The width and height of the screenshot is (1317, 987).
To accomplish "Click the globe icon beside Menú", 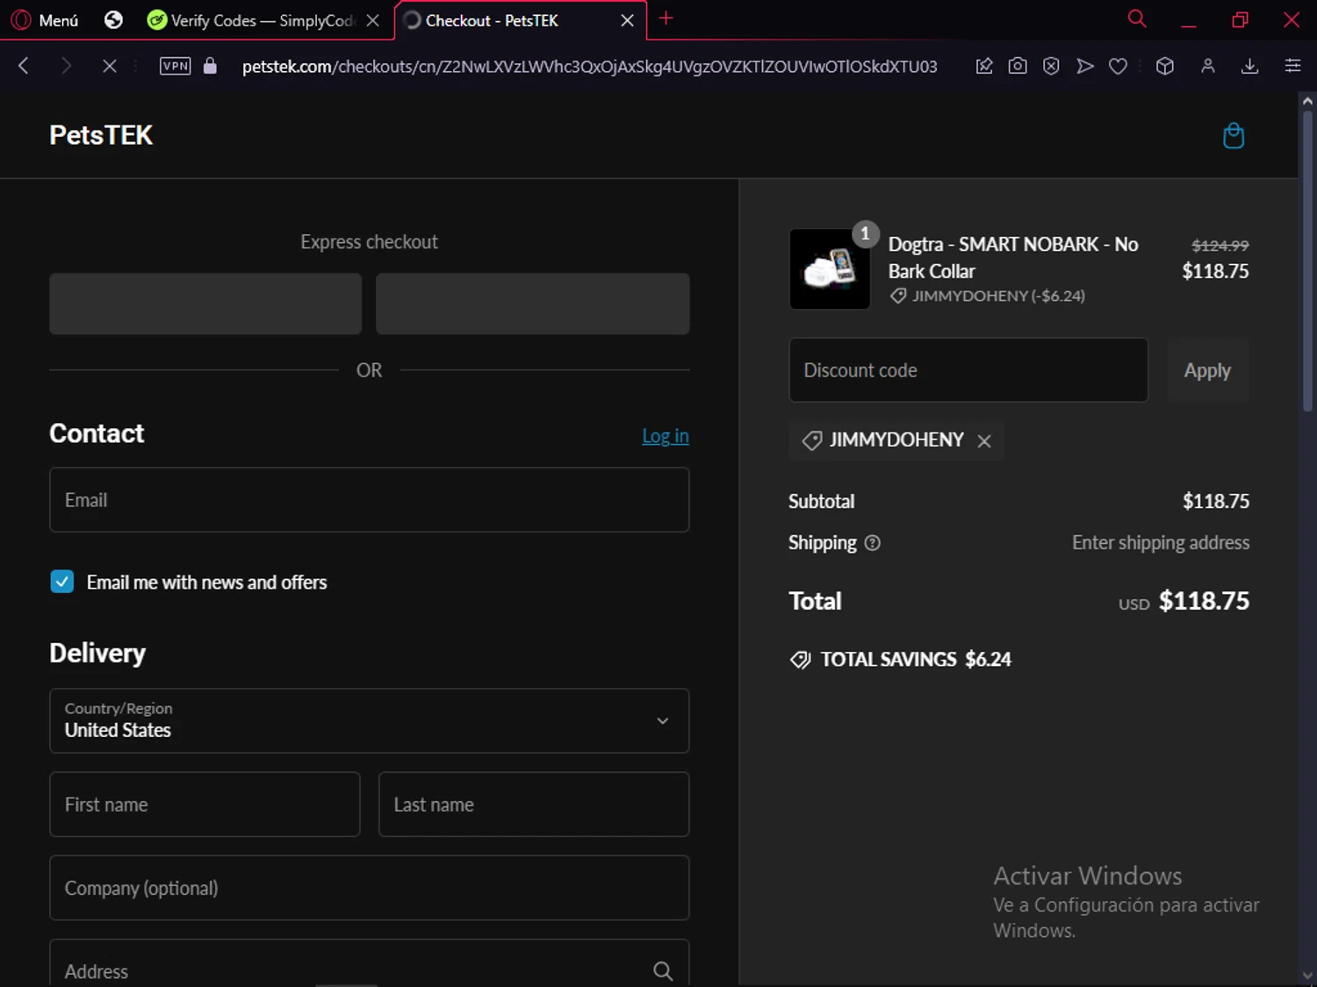I will click(113, 19).
